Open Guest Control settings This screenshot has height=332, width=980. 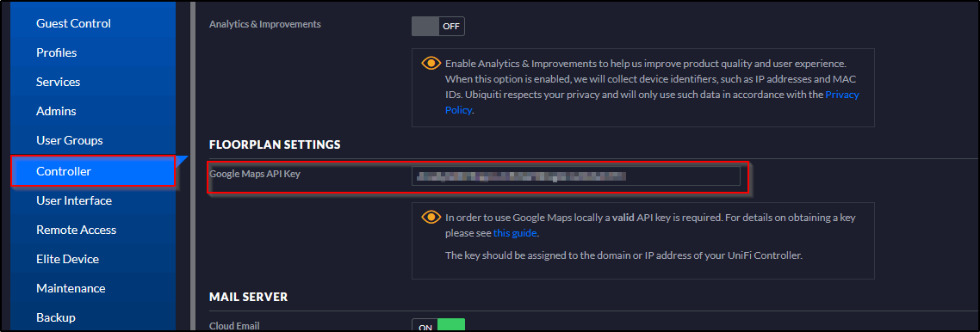click(x=74, y=23)
